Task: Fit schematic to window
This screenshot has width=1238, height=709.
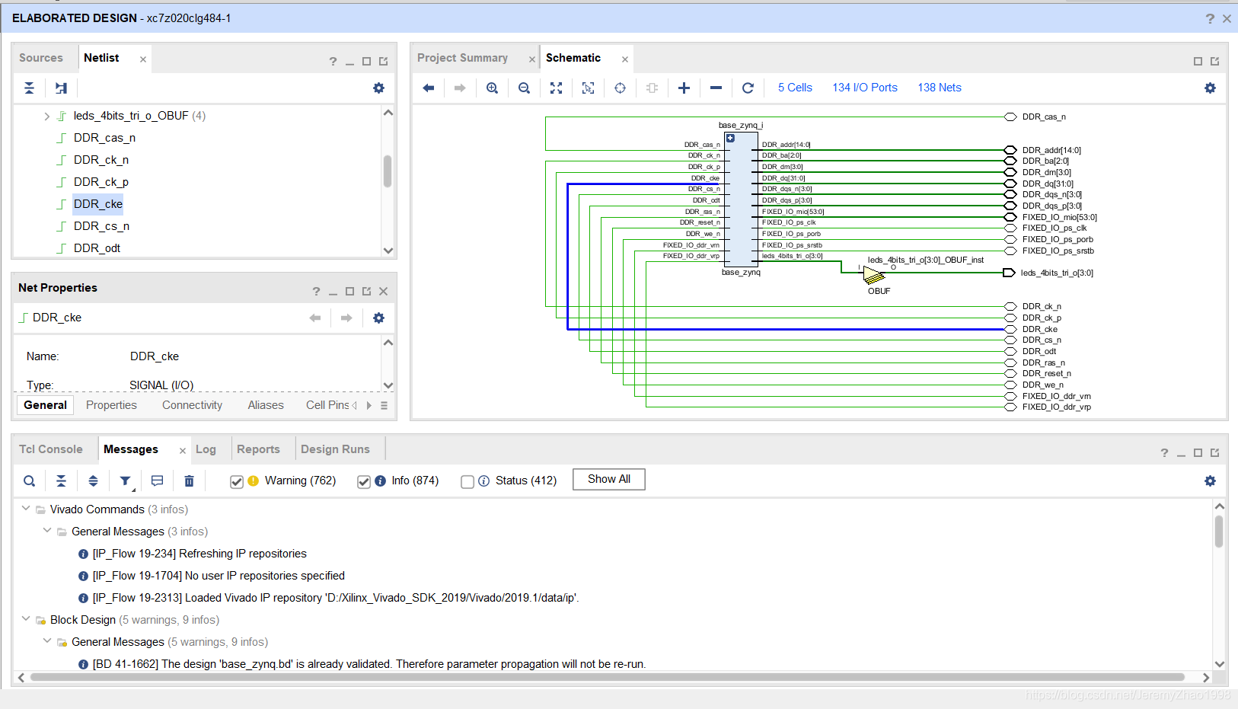Action: coord(557,88)
